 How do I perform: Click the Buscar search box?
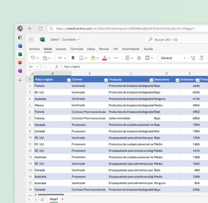[176, 39]
